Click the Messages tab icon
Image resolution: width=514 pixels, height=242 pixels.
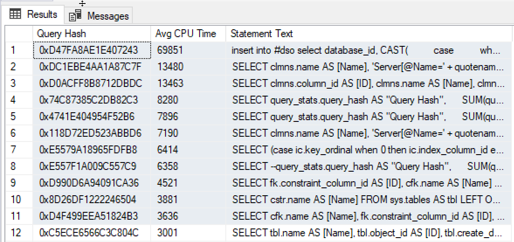click(x=75, y=16)
